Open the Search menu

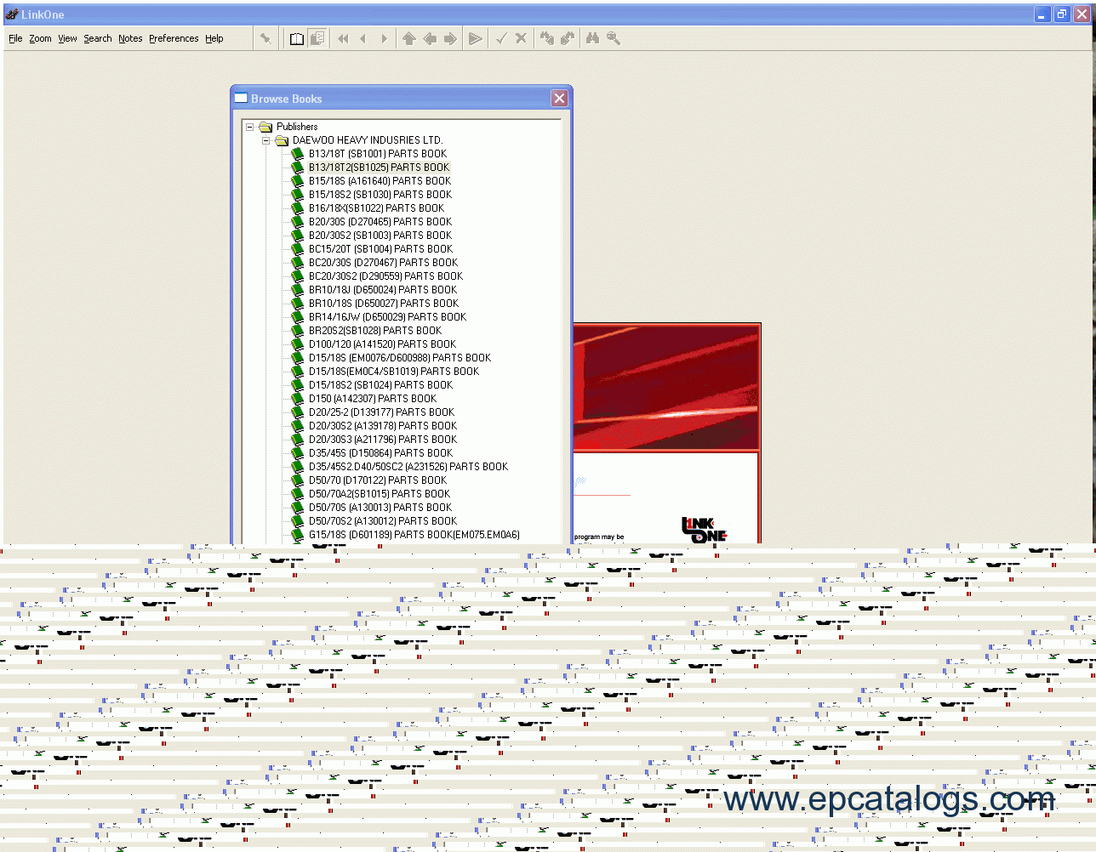(x=98, y=38)
